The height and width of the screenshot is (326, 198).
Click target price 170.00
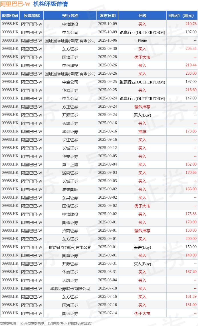[x=191, y=222]
